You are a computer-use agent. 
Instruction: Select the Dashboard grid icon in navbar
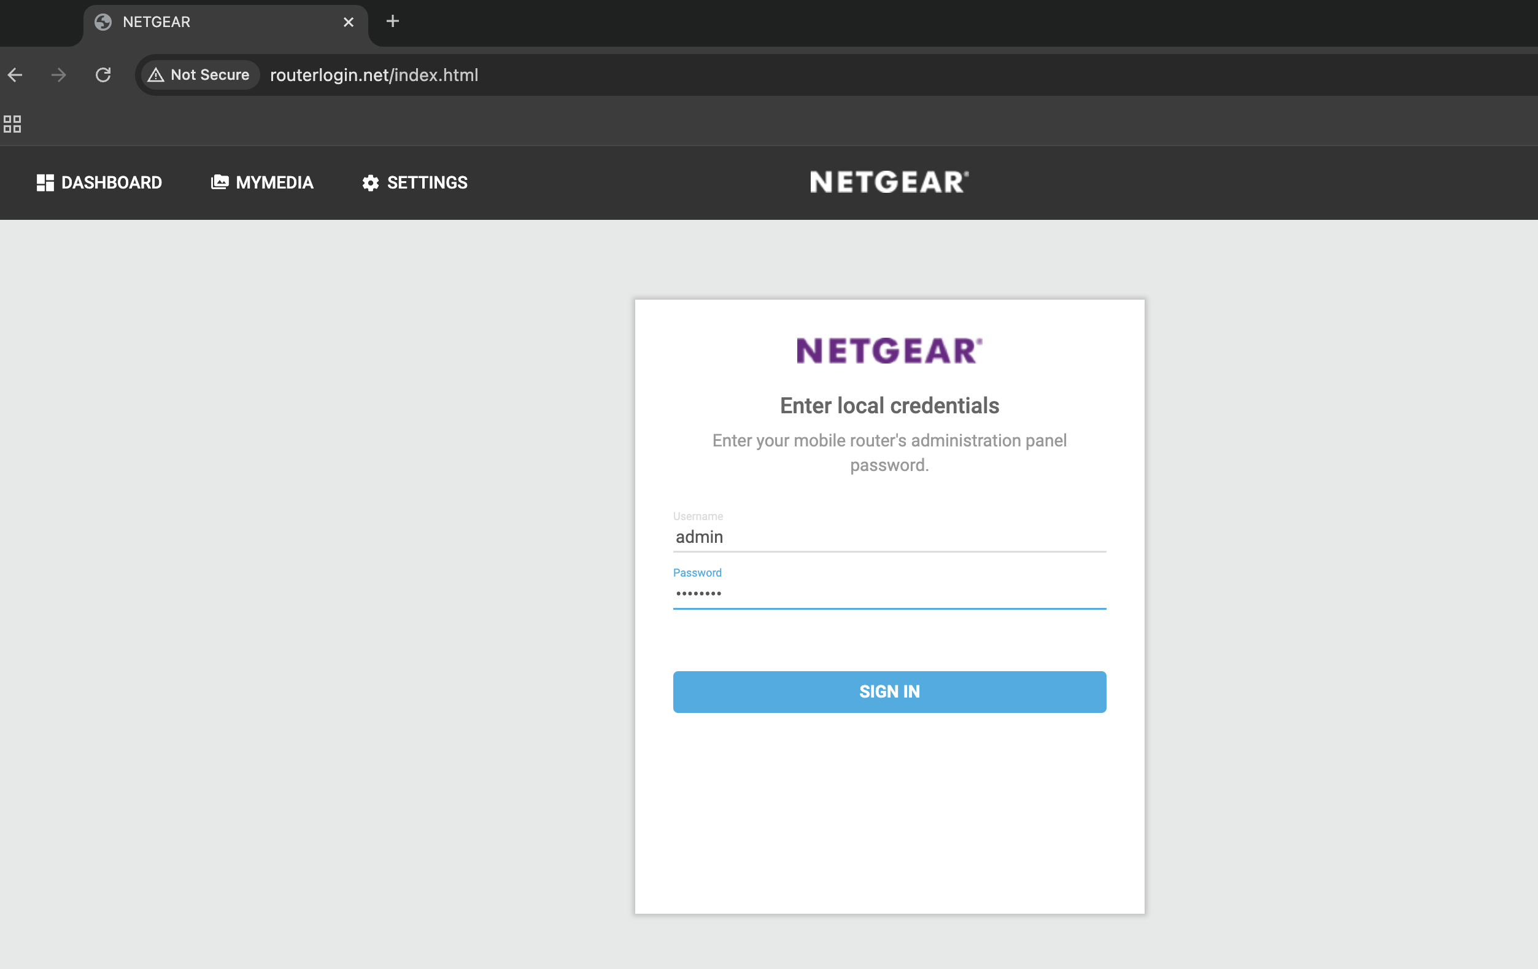45,183
